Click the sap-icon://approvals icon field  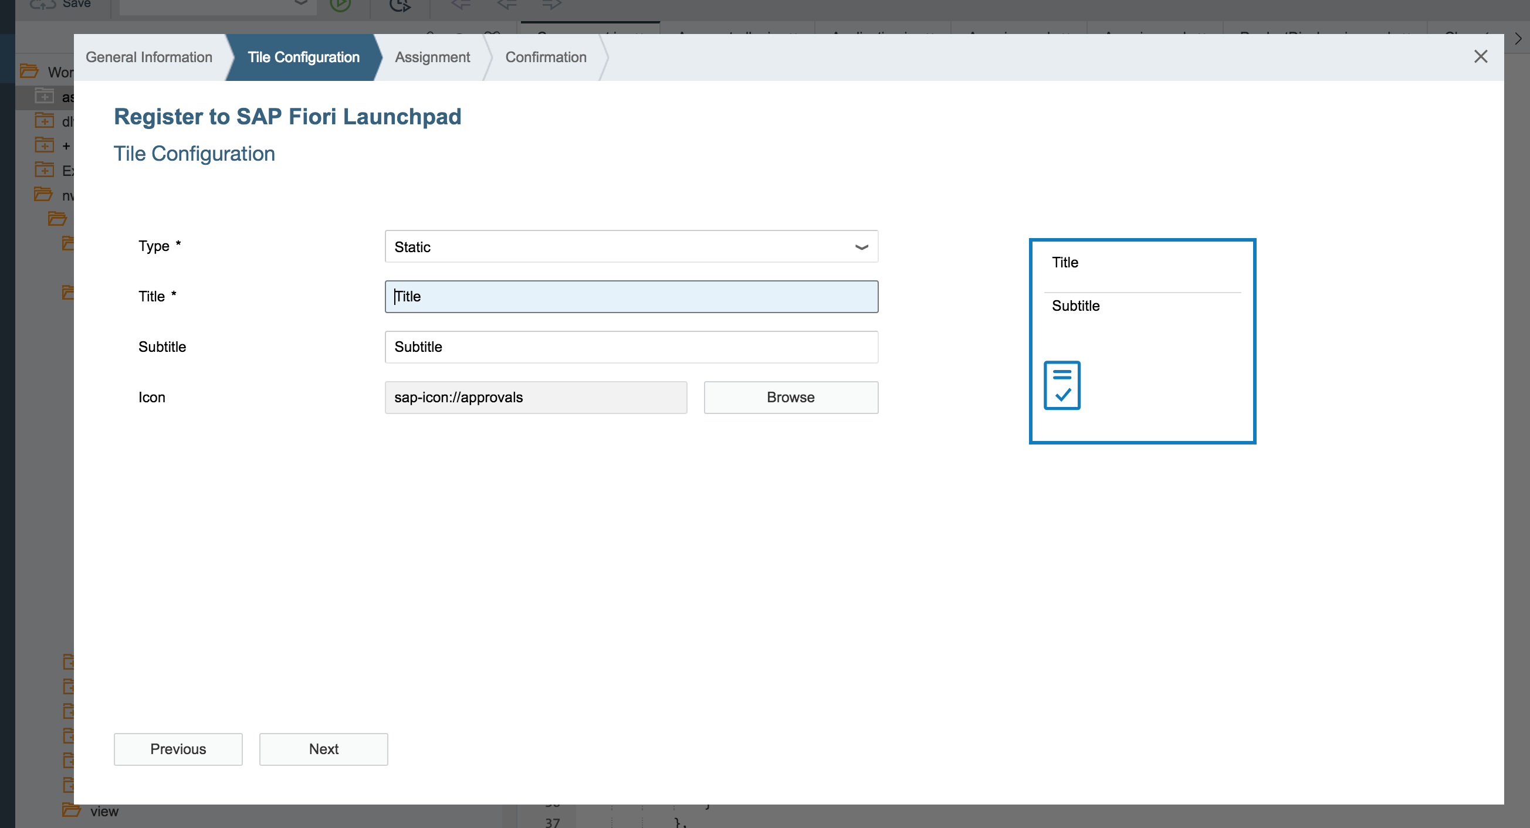pyautogui.click(x=536, y=398)
